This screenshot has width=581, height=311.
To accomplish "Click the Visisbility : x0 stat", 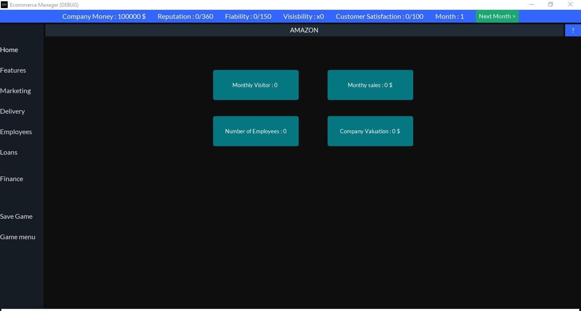I will click(x=304, y=16).
